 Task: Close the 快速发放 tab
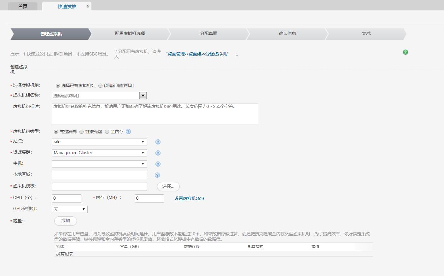click(87, 5)
